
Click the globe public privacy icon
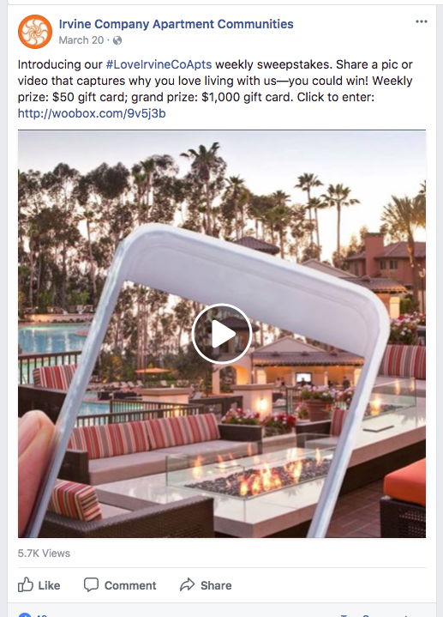pyautogui.click(x=117, y=40)
